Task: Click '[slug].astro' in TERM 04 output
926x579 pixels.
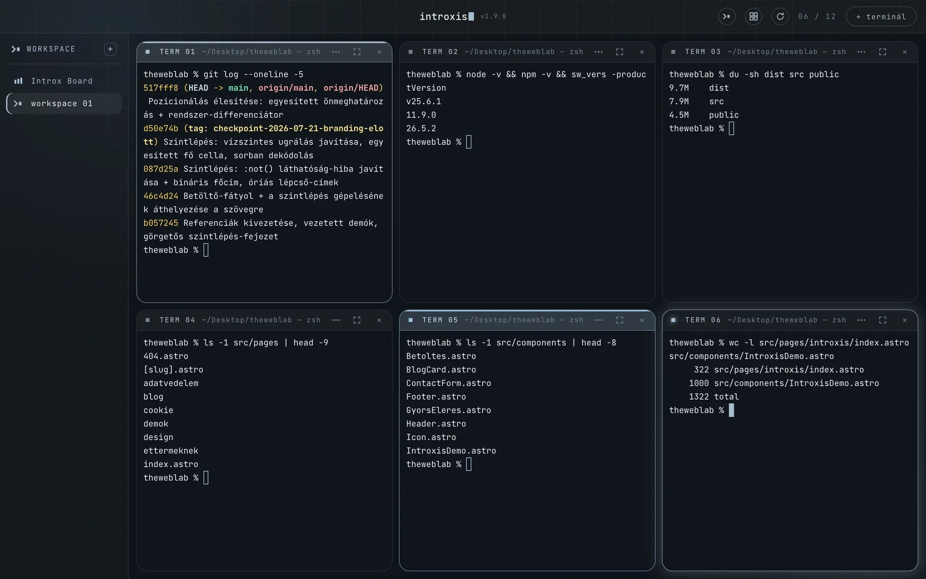Action: tap(173, 370)
